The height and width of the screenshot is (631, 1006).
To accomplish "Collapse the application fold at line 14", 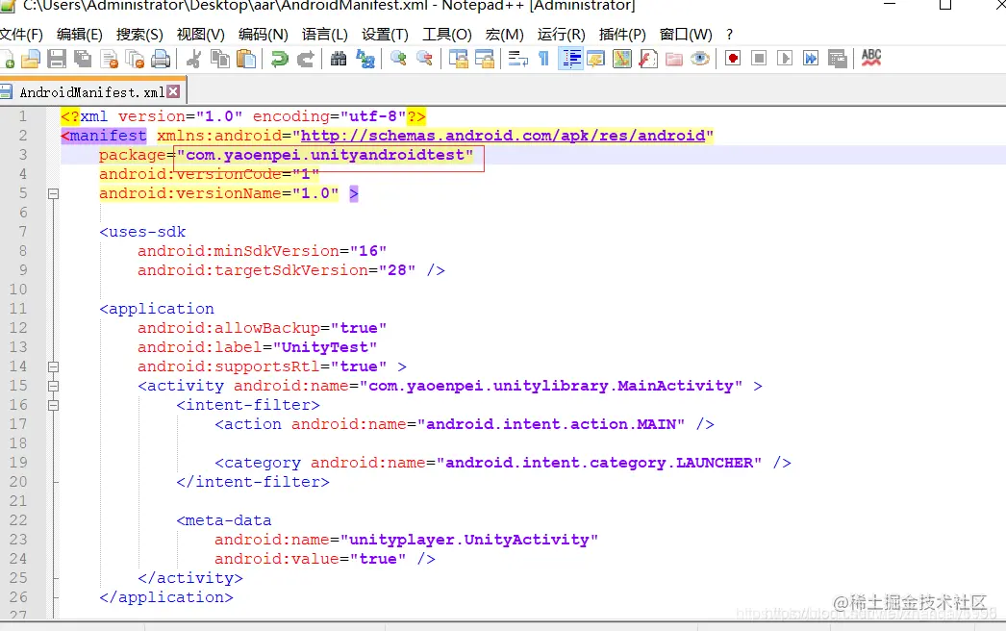I will [x=53, y=366].
